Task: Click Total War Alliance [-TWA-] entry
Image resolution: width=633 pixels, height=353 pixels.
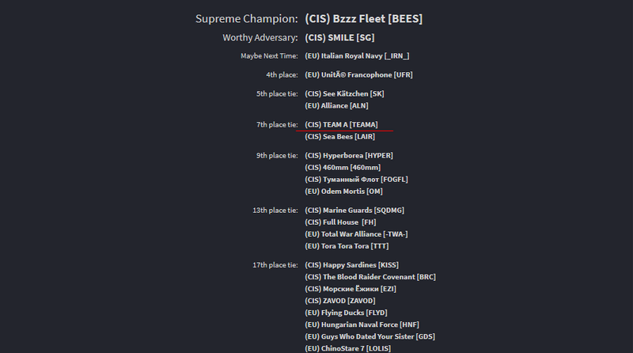Action: (x=356, y=234)
